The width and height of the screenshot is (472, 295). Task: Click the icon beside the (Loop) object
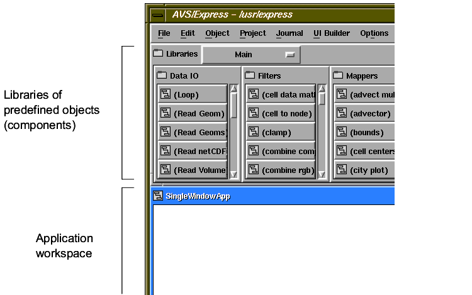(x=166, y=95)
